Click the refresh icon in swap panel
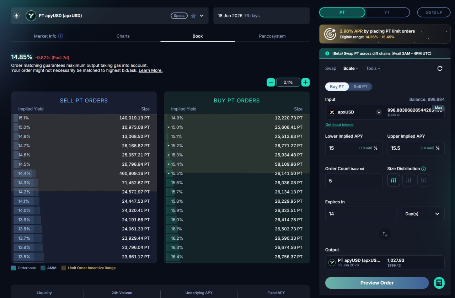This screenshot has height=298, width=455. point(440,68)
